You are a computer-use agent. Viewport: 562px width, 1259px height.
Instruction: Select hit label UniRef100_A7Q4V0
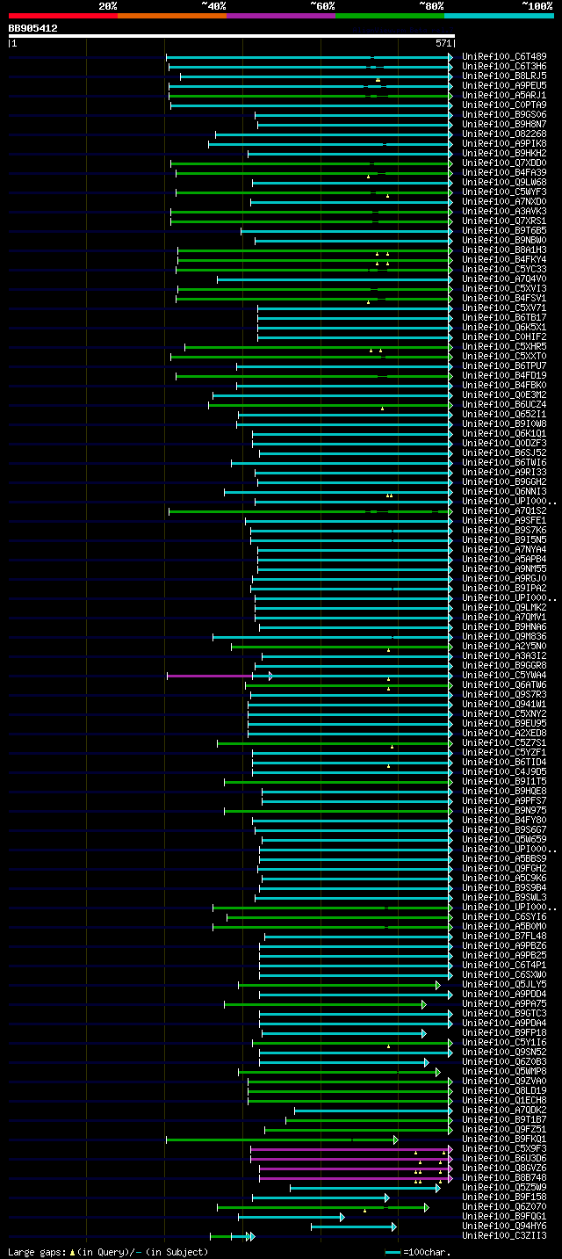(504, 279)
